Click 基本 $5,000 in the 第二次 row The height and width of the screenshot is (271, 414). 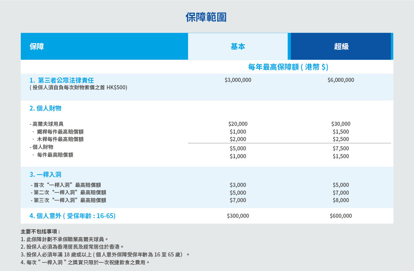tap(238, 192)
